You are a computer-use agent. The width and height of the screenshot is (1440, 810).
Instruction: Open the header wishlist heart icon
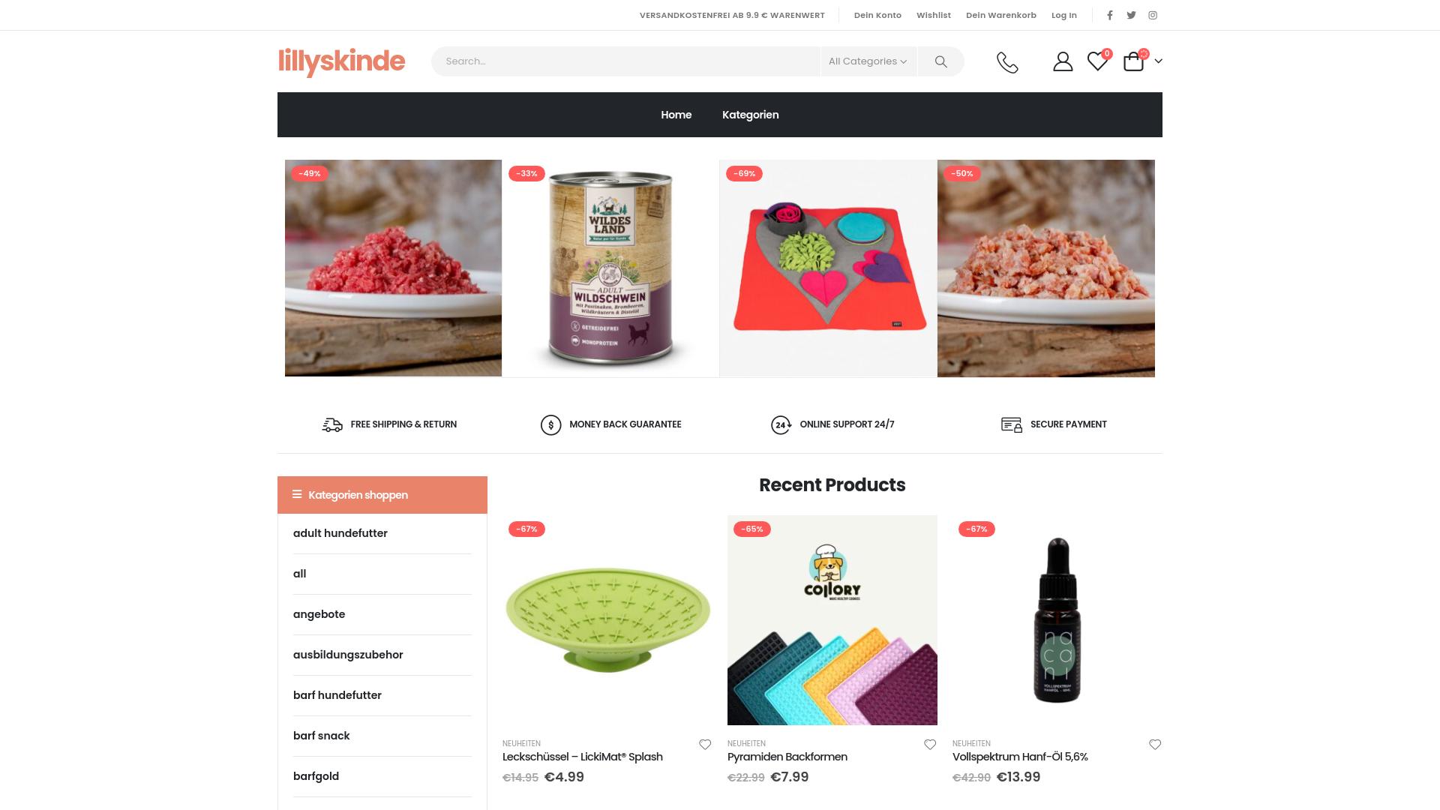1097,61
